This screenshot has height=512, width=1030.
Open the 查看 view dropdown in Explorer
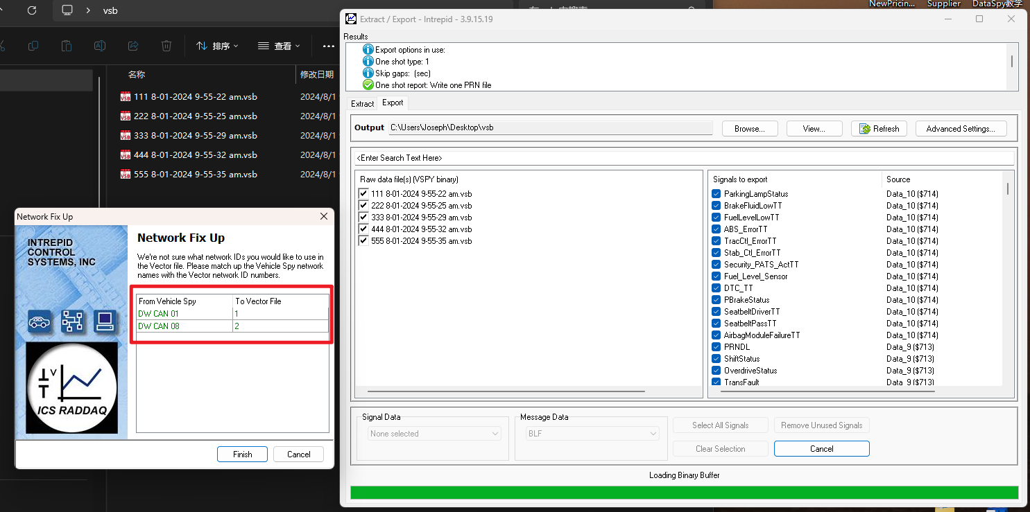[279, 46]
